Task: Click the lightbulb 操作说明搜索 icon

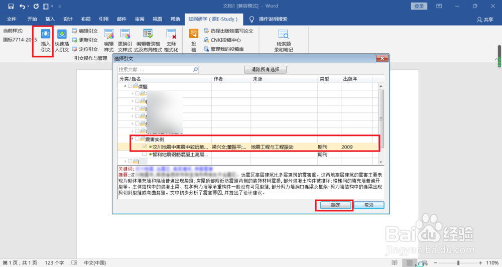Action: pos(252,19)
